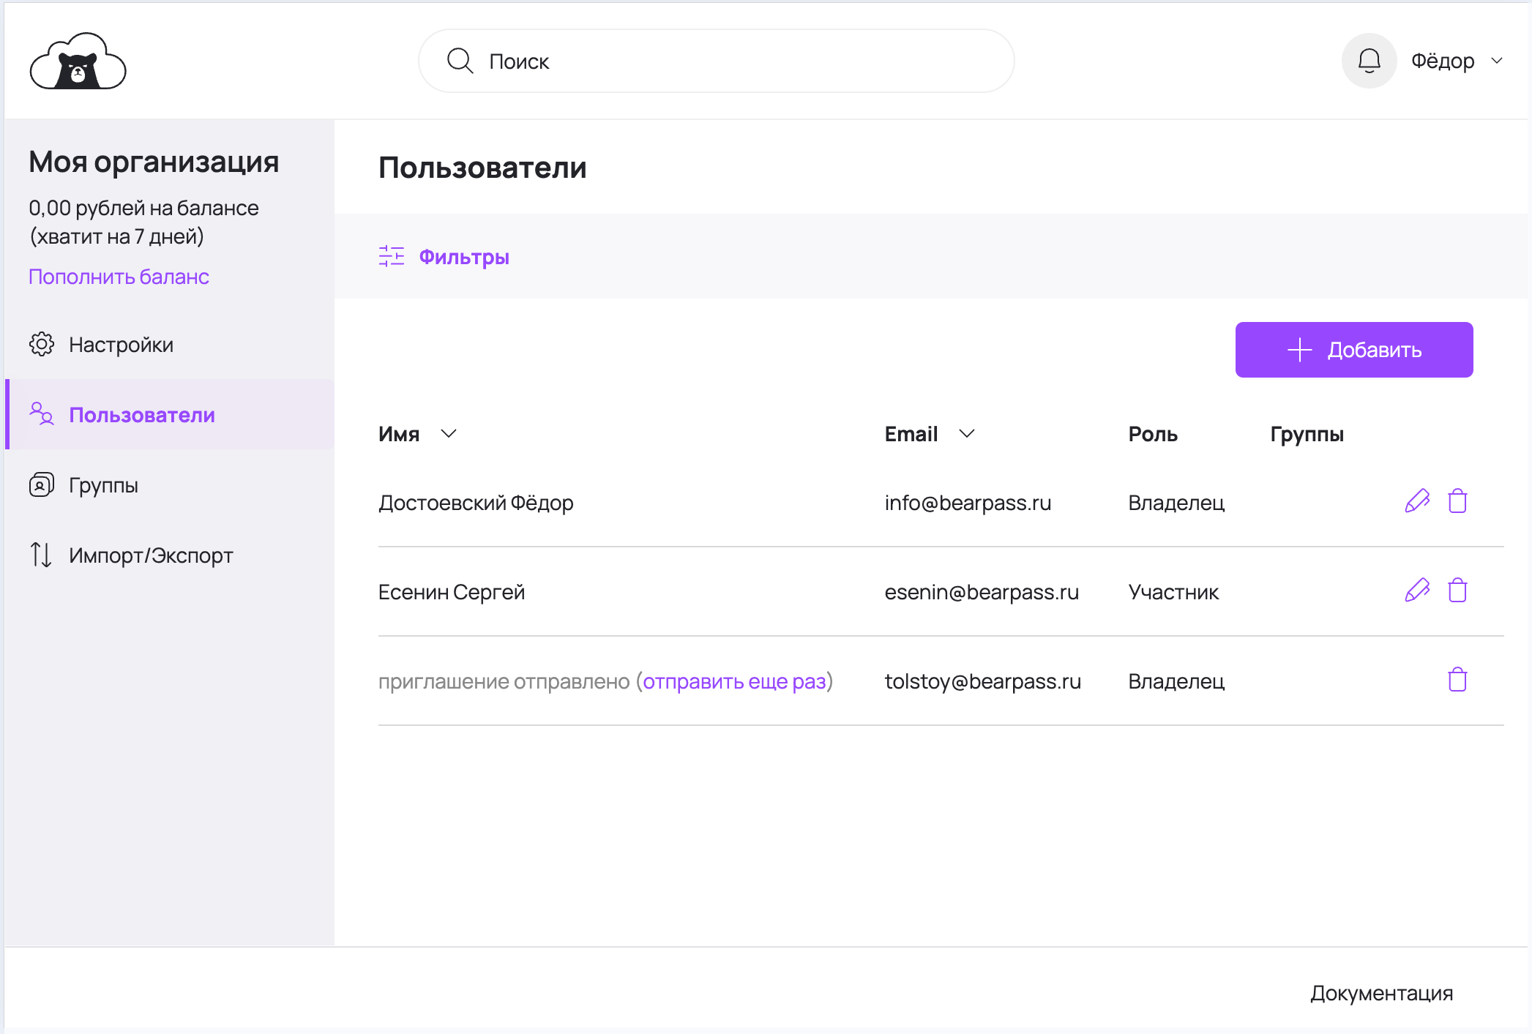Click the BearPass bear logo

[78, 62]
